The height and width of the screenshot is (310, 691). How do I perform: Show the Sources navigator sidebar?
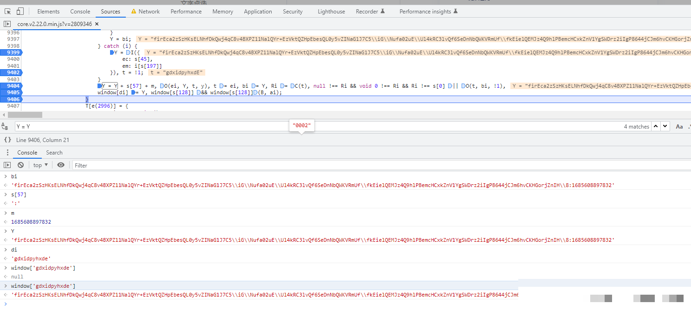click(7, 24)
